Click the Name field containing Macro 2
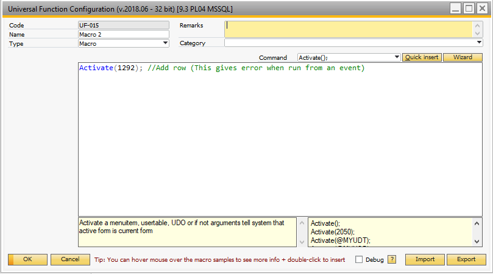The image size is (493, 274). click(x=124, y=34)
